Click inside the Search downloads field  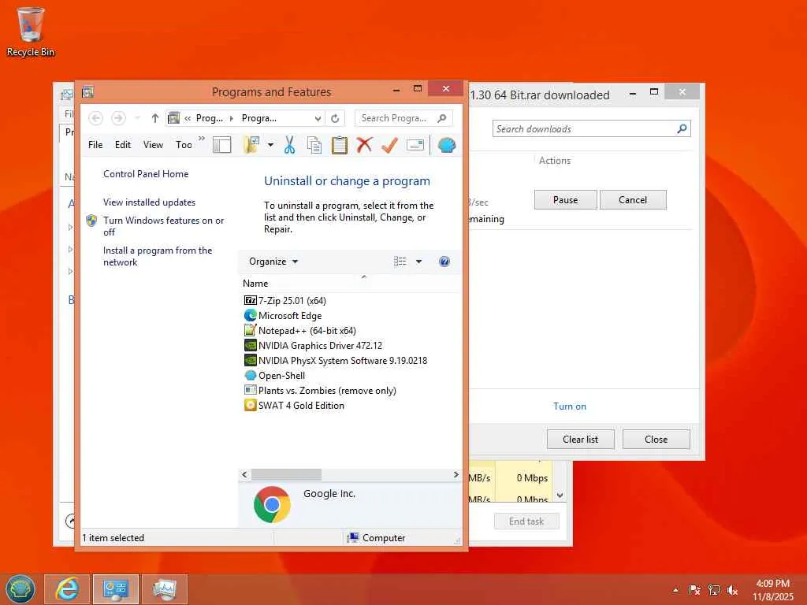point(585,129)
